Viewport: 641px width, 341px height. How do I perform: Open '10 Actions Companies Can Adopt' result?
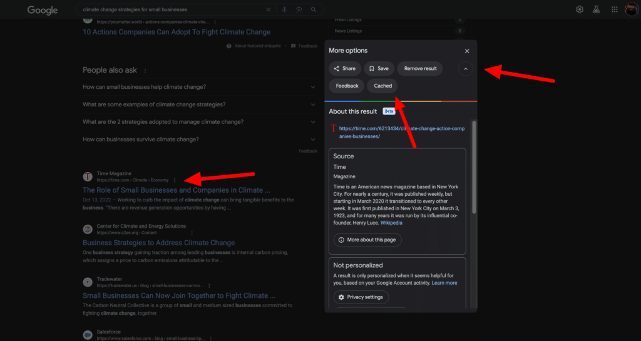tap(177, 32)
